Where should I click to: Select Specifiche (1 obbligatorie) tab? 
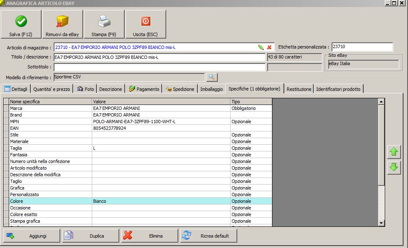[254, 89]
